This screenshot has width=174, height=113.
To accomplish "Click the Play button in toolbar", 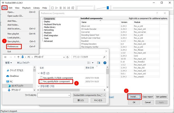I will [56, 8].
